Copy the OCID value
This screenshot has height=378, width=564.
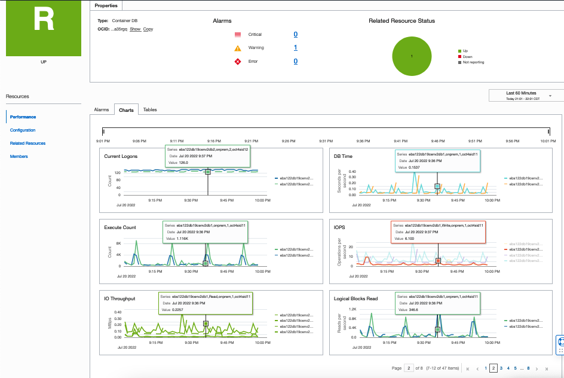coord(148,29)
